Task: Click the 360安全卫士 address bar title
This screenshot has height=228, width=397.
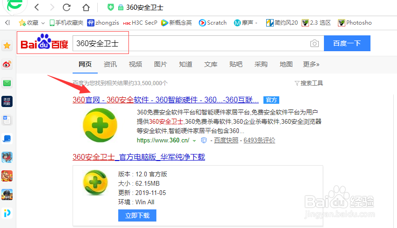Action: click(x=145, y=7)
